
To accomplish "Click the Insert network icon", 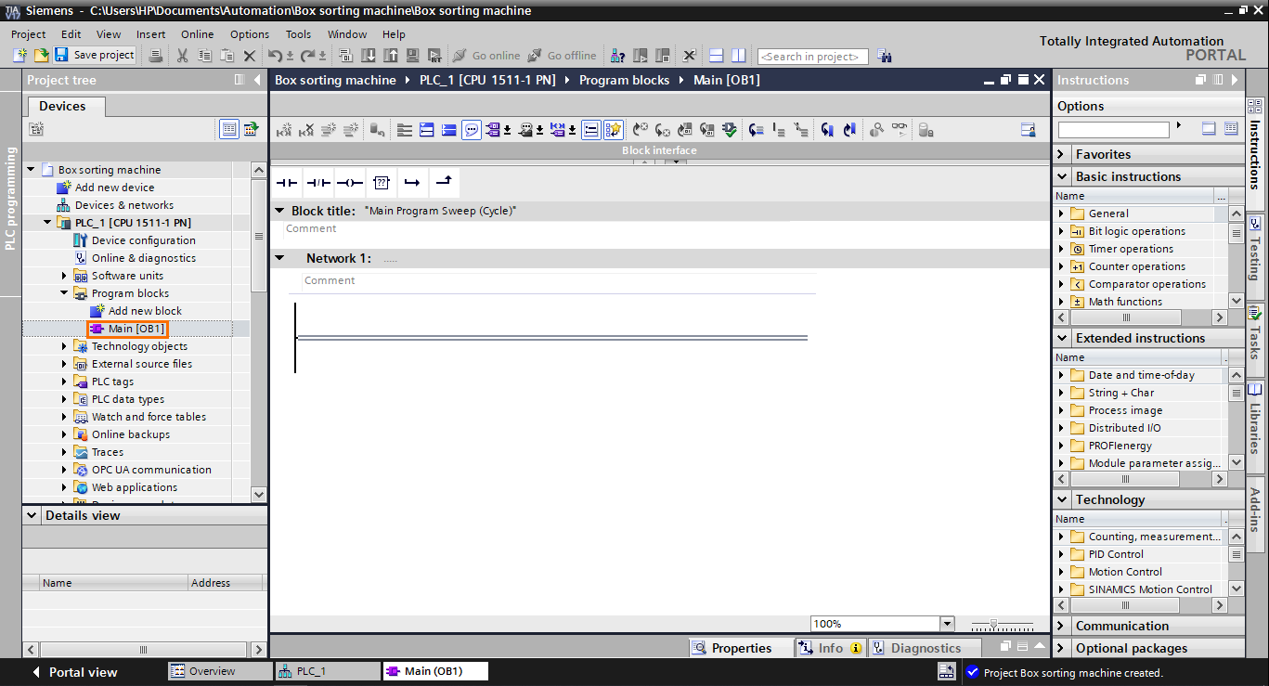I will point(284,130).
